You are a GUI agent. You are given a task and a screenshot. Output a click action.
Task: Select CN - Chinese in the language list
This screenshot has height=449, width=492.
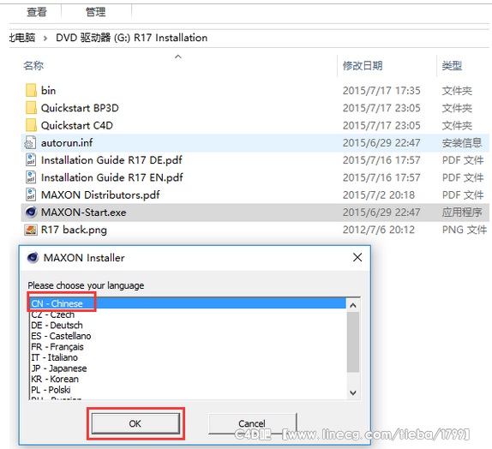(x=188, y=303)
